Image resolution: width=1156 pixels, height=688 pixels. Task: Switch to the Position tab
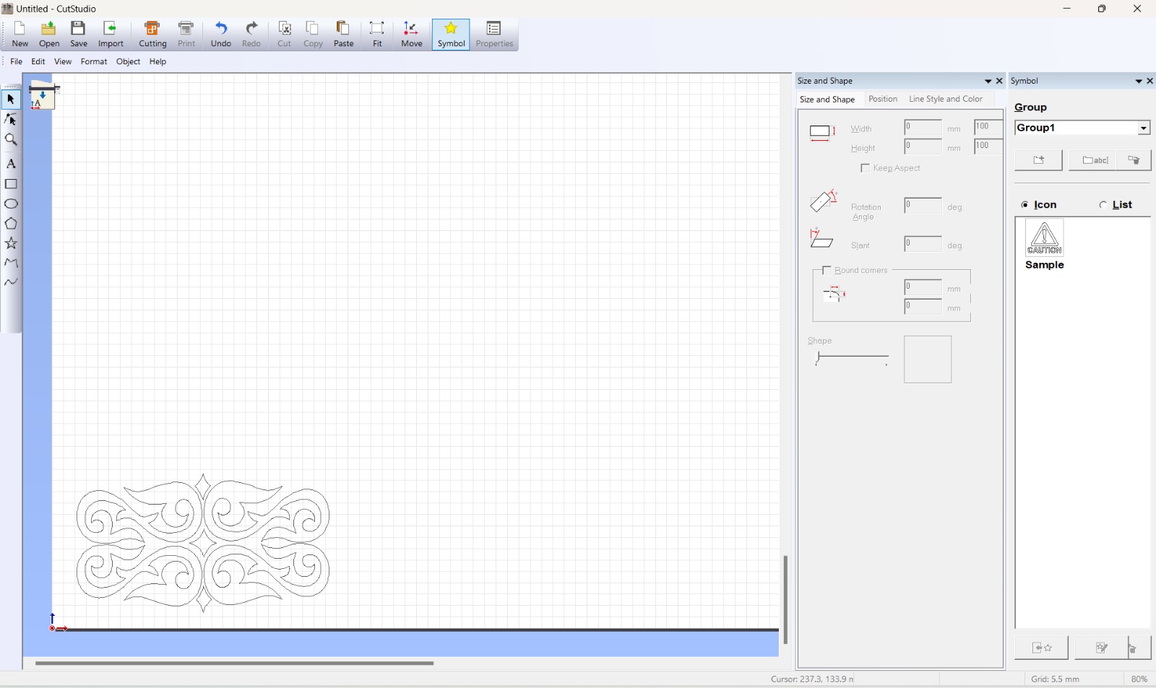click(x=883, y=99)
